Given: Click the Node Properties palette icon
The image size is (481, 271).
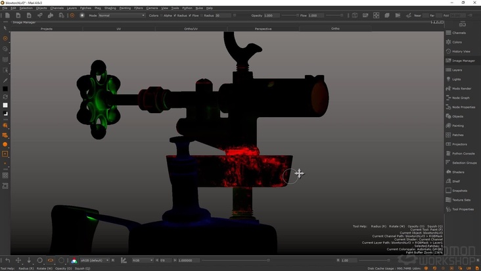Looking at the screenshot, I should coord(449,107).
